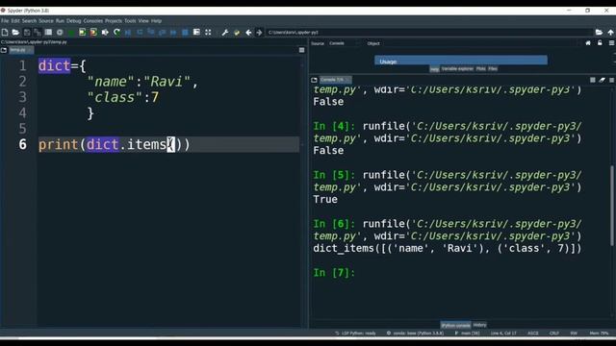Screen dimensions: 616x346
Task: Click the debug step-into icon
Action: tap(151, 32)
